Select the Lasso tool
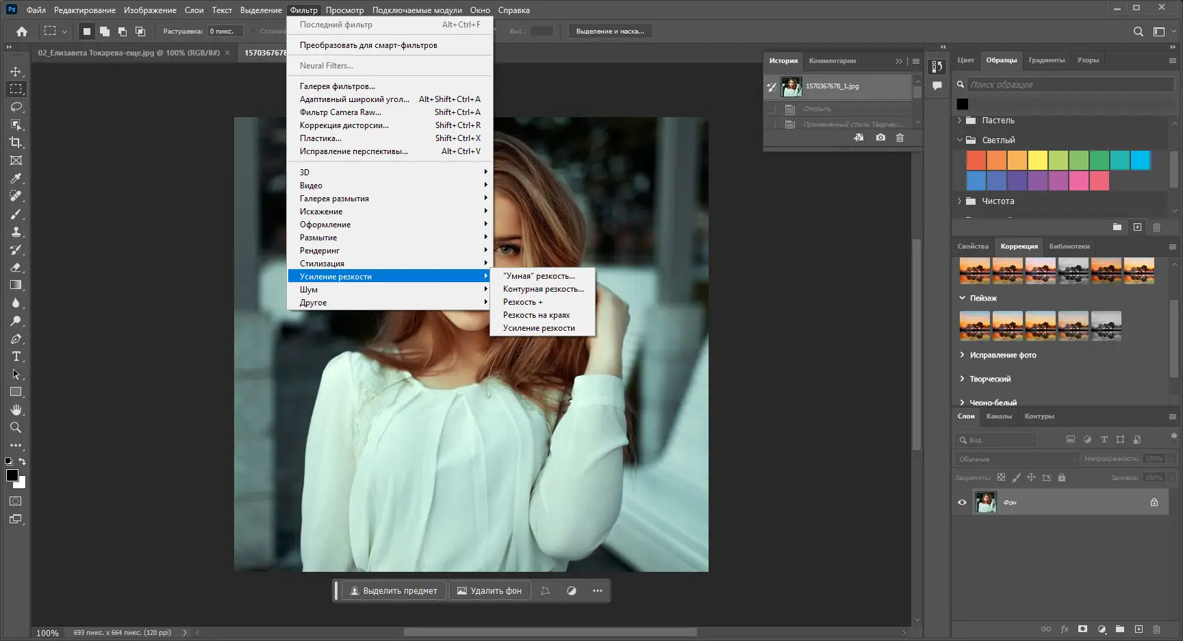The width and height of the screenshot is (1183, 641). [16, 107]
